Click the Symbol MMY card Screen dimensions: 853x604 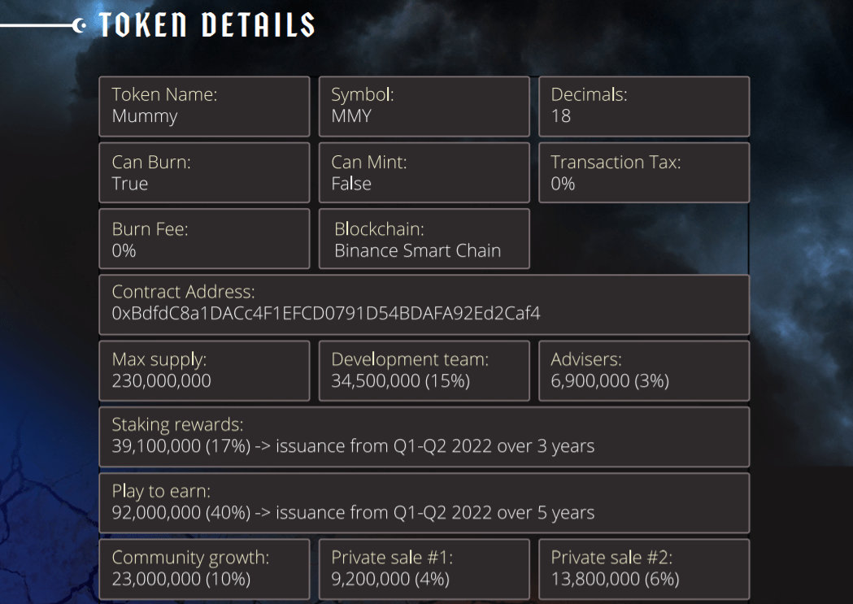(x=424, y=106)
